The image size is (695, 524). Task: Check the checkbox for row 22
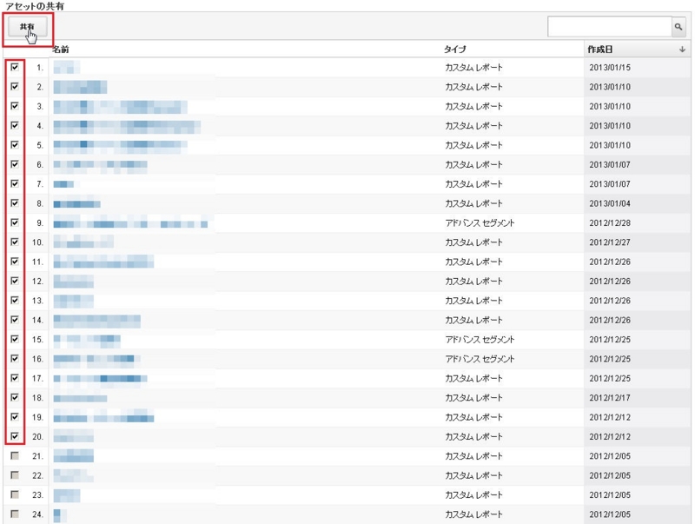click(15, 474)
